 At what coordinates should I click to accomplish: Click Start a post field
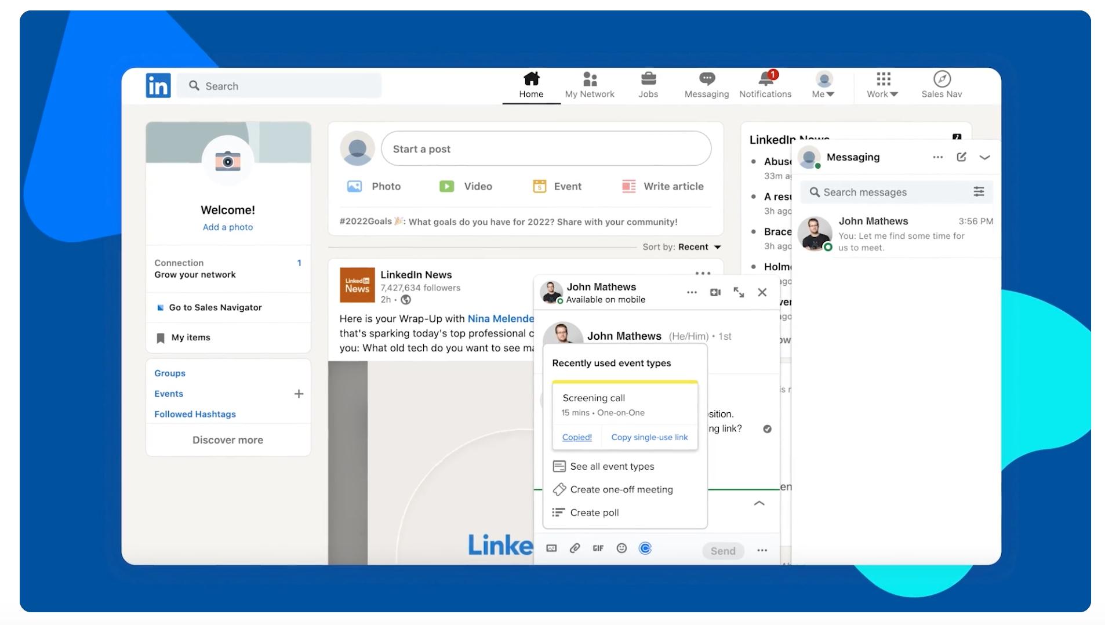click(x=546, y=149)
